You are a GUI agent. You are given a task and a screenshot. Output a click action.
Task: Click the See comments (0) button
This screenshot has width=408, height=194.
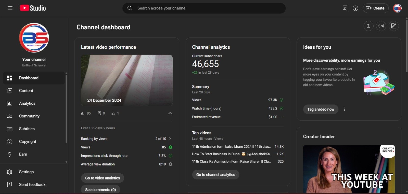point(100,190)
